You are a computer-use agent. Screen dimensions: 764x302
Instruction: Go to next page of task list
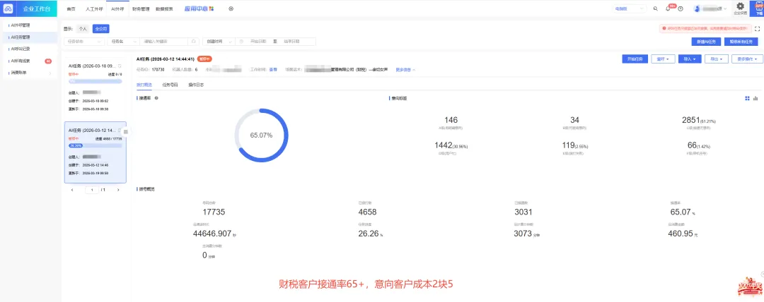pos(118,190)
